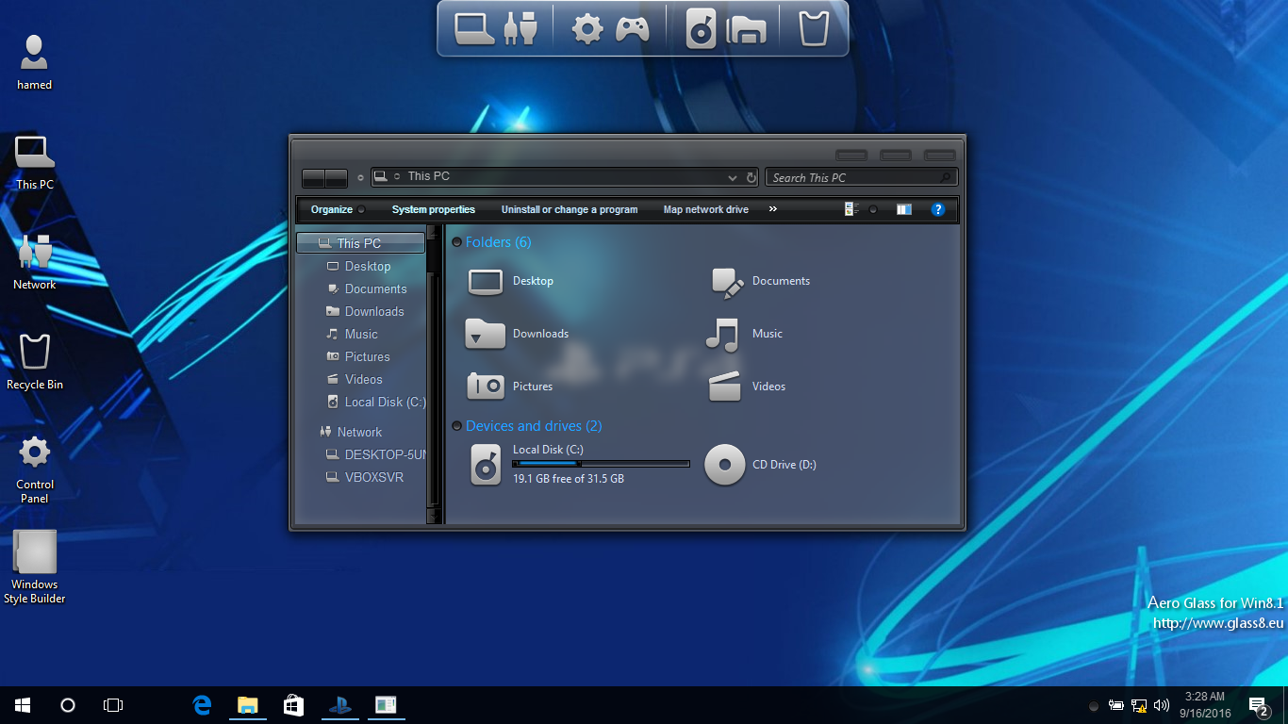Expand the address bar history dropdown
Screen dimensions: 1288x724
(733, 177)
